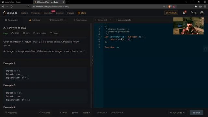
Task: Click the webcam video thumbnail
Action: tap(188, 26)
